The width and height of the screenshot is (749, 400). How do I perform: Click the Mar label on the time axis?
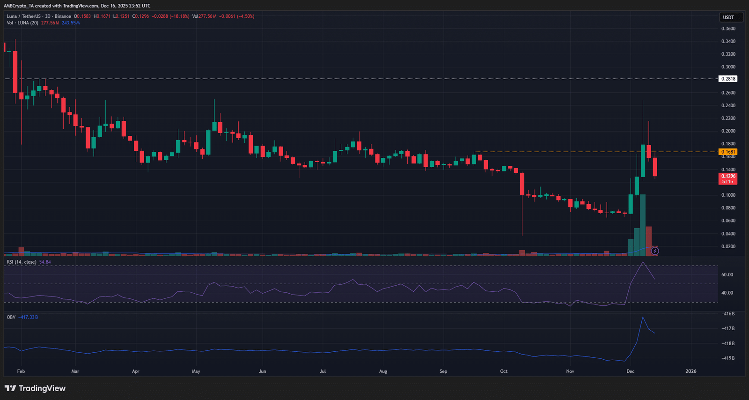(x=75, y=371)
